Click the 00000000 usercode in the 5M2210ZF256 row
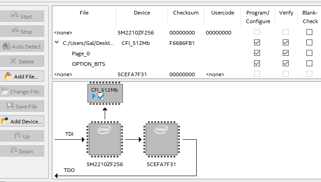The image size is (321, 182). [x=219, y=33]
